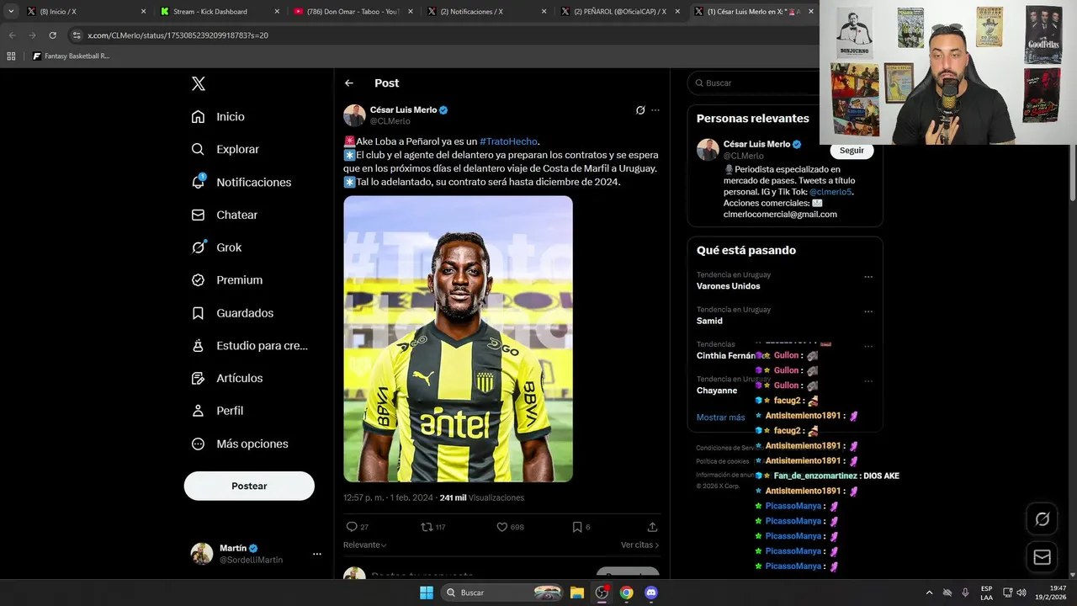Click the Grok icon on the post
Image resolution: width=1077 pixels, height=606 pixels.
640,110
